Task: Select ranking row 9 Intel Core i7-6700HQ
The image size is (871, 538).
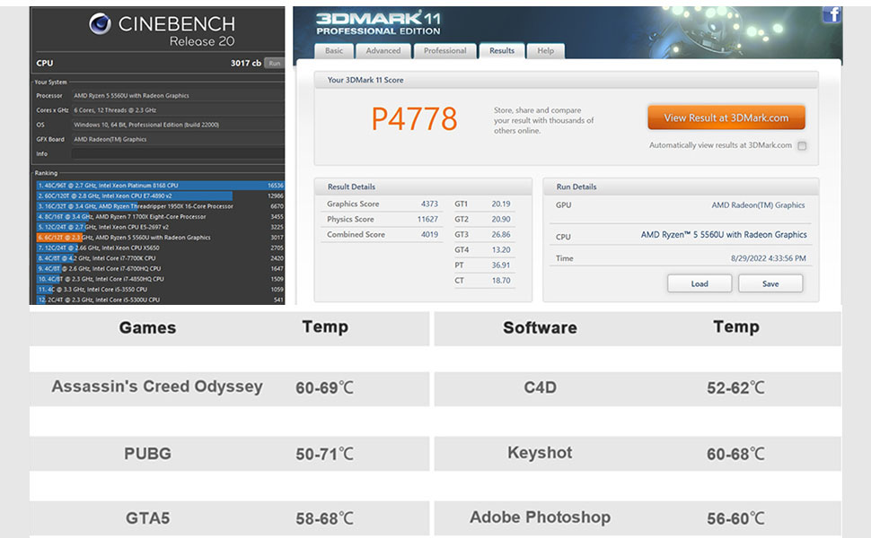Action: [x=160, y=268]
